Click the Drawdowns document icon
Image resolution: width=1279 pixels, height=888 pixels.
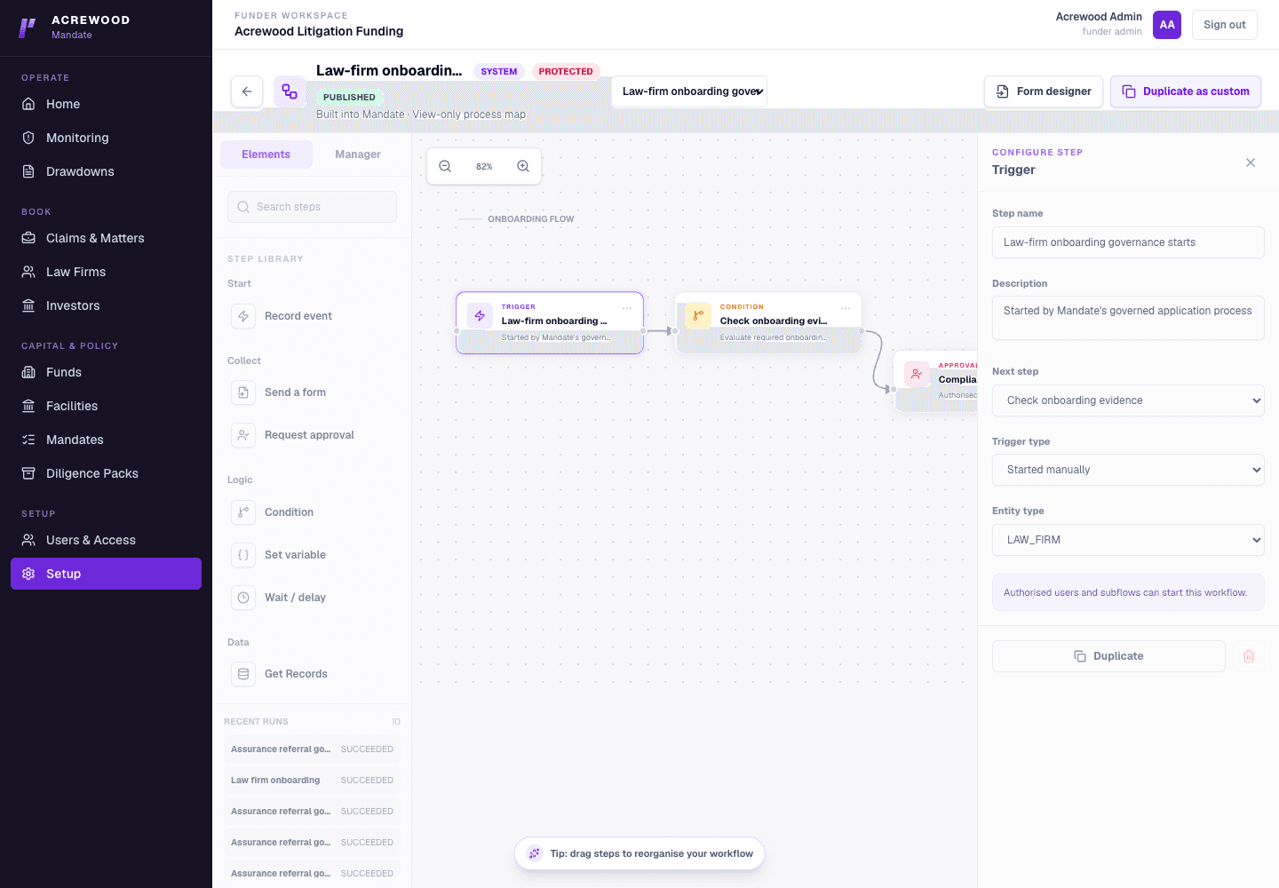coord(28,171)
